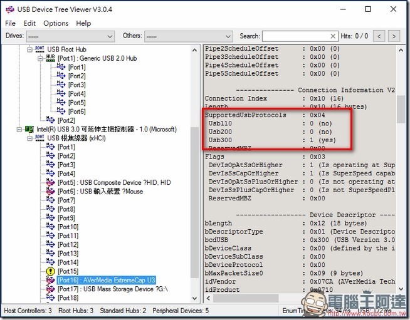Screen dimensions: 410x320
Task: Select the Generic USB 2.0 Hub entry
Action: (x=97, y=58)
